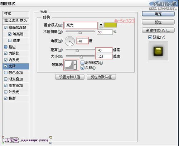
Task: Click the 新建样式 button
Action: pos(158,30)
